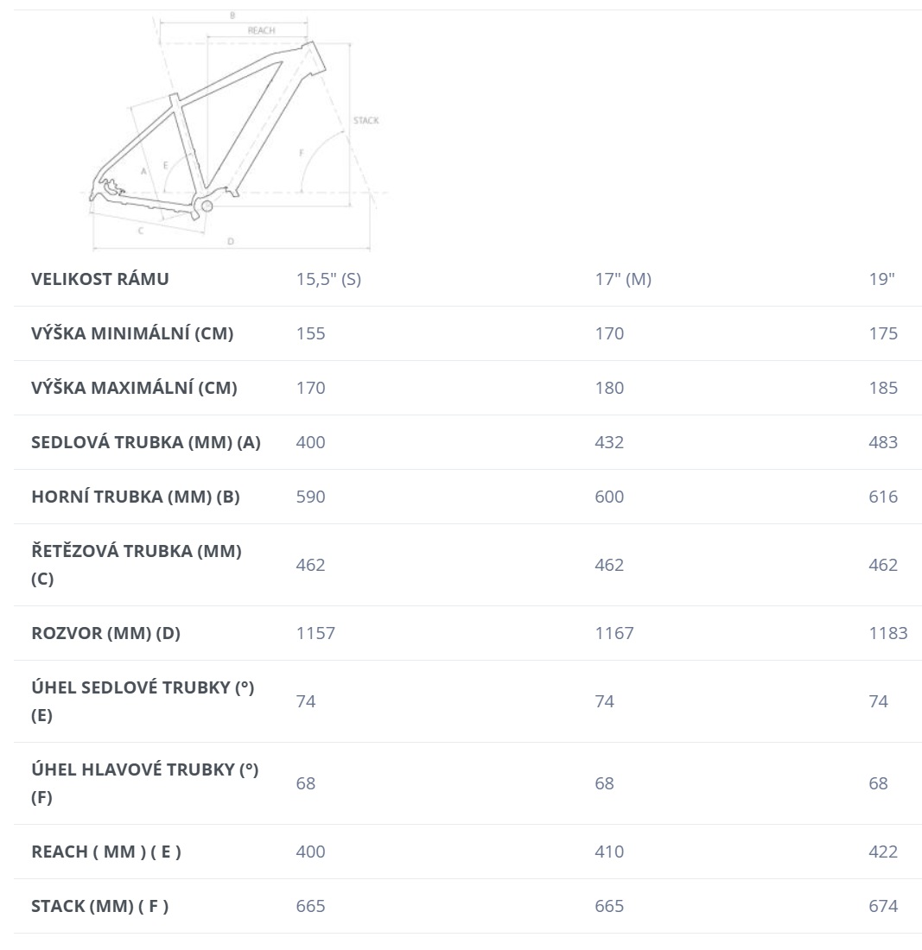Screen dimensions: 922x950
Task: Click the 17" (M) frame size
Action: 623,279
